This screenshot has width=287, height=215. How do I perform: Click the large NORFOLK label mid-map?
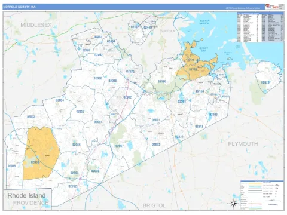click(155, 93)
